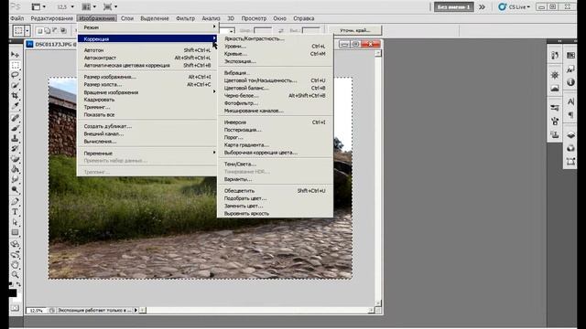Open the Adjustments panel sun icon
Screen dimensions: 586x329
(555, 75)
